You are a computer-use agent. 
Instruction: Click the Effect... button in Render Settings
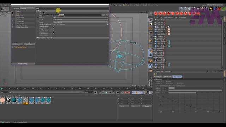[x=17, y=44]
